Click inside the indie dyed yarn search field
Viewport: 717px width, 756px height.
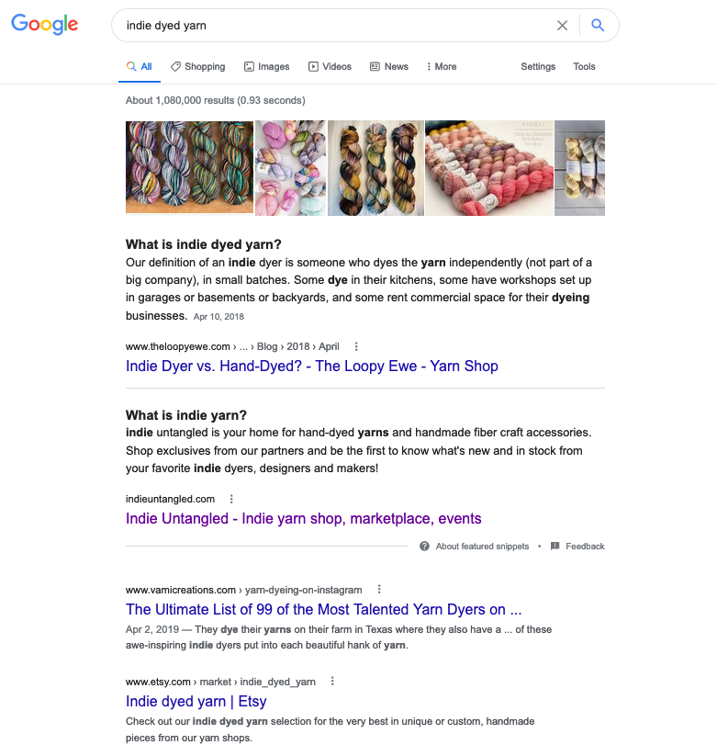pos(332,26)
